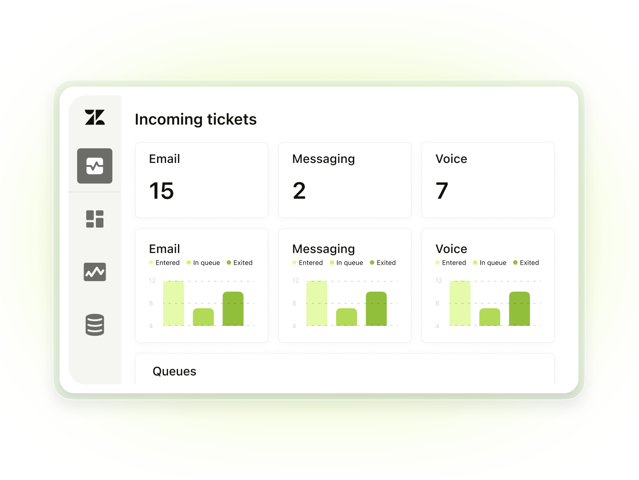639x480 pixels.
Task: Click the Incoming tickets heading
Action: point(195,119)
